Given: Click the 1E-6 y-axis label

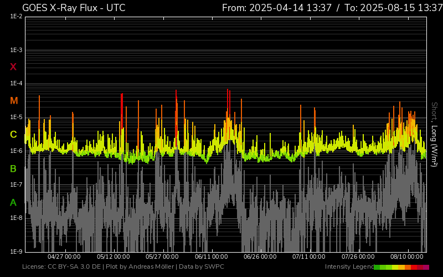Looking at the screenshot, I should [16, 151].
